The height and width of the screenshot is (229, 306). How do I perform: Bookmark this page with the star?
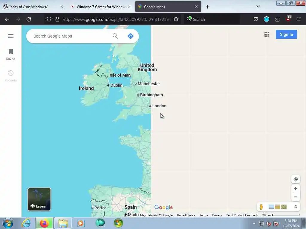tap(176, 19)
